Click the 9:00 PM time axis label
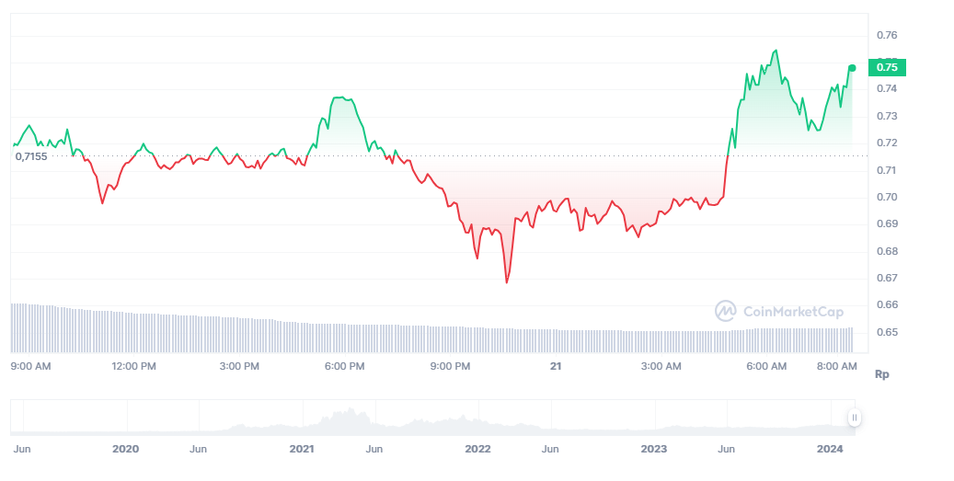954x481 pixels. pyautogui.click(x=451, y=366)
